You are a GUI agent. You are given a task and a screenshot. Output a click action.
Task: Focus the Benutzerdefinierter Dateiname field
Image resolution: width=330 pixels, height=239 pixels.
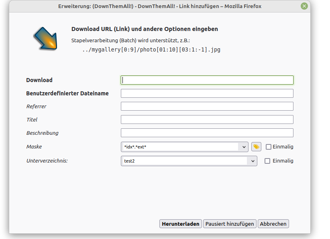point(207,93)
